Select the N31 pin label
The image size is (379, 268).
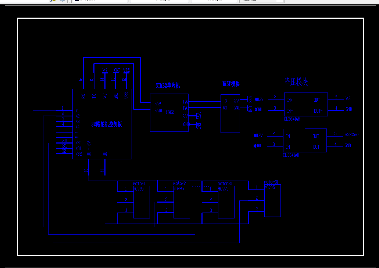point(78,148)
